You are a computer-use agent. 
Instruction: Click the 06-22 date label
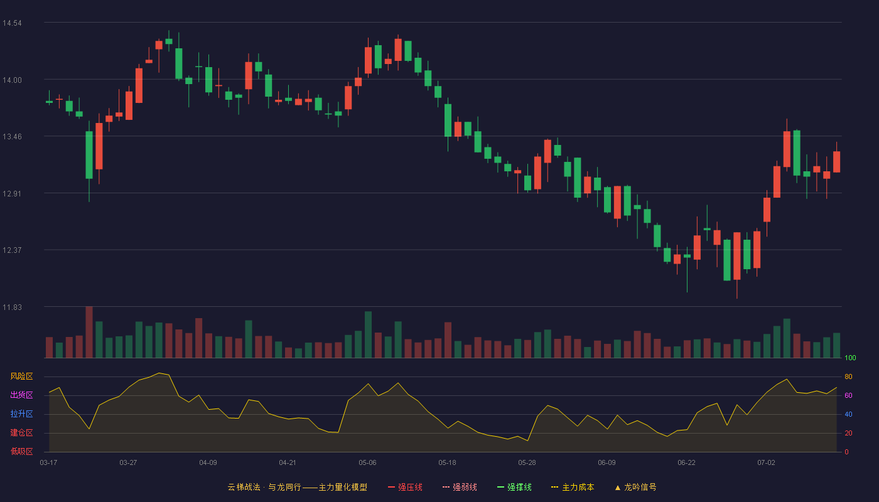(686, 462)
